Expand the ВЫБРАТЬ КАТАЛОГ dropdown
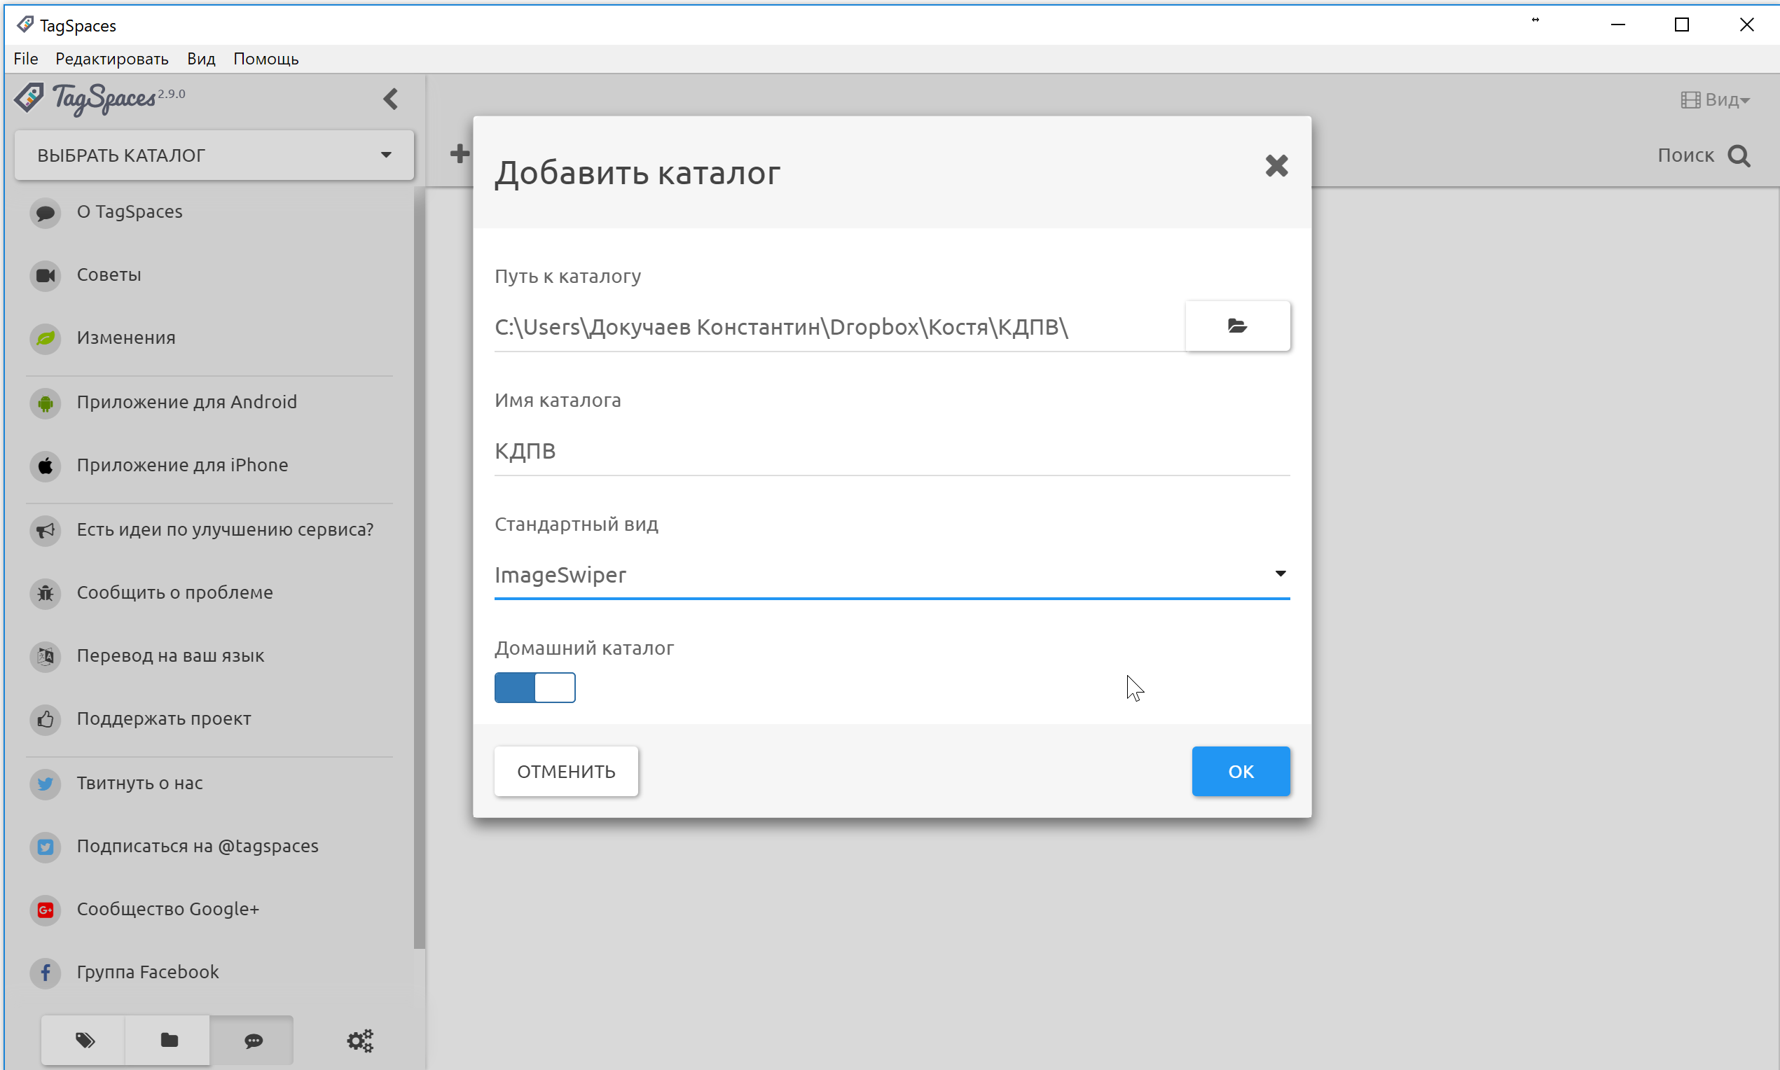This screenshot has width=1780, height=1070. point(214,155)
